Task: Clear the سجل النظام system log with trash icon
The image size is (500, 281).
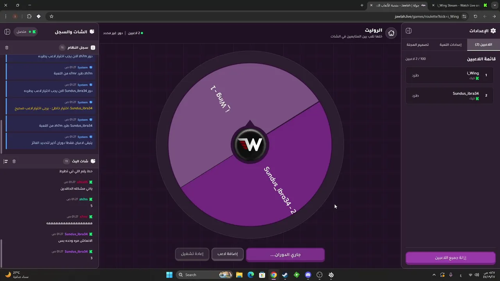Action: click(x=7, y=48)
